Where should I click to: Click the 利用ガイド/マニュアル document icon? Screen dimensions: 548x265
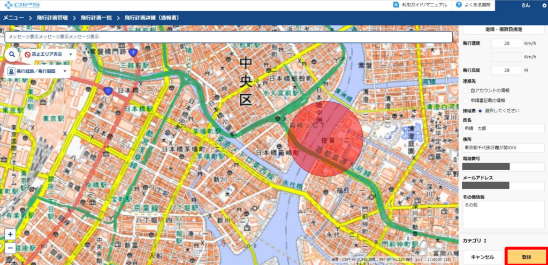pyautogui.click(x=397, y=5)
